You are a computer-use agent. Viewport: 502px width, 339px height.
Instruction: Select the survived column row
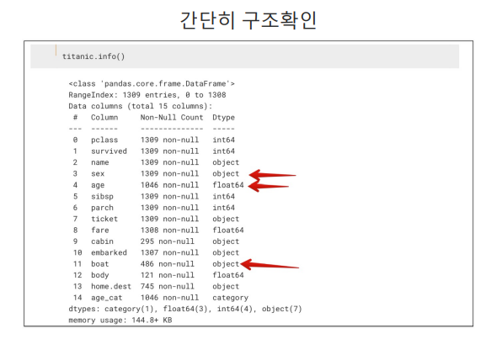click(154, 151)
